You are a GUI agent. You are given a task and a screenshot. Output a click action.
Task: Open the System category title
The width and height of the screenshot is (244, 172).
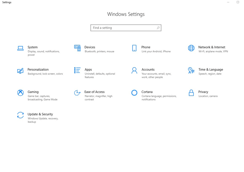(32, 47)
